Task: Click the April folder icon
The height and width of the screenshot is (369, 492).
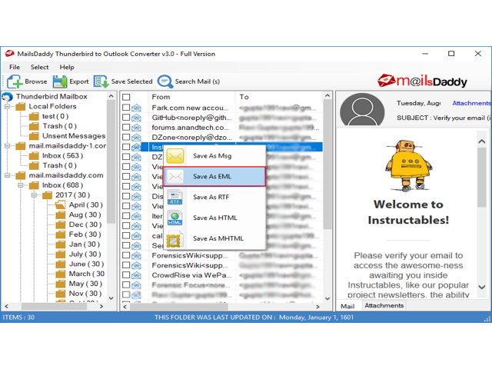Action: click(60, 205)
